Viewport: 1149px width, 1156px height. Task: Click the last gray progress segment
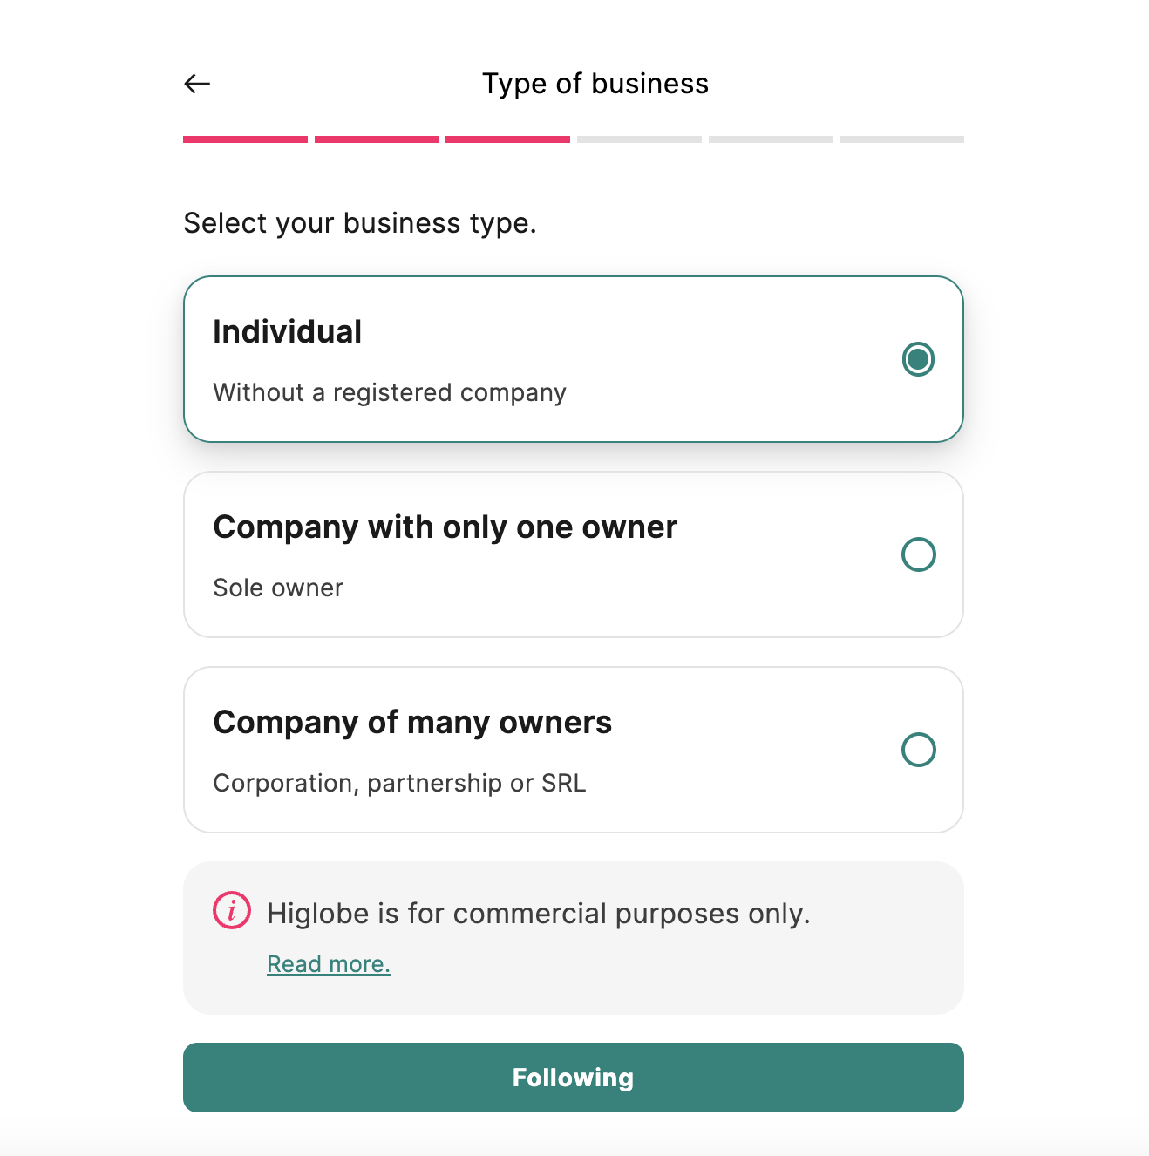(x=901, y=139)
